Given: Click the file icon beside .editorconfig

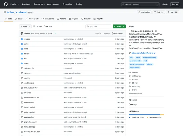Looking at the screenshot, I should pos(22,68).
